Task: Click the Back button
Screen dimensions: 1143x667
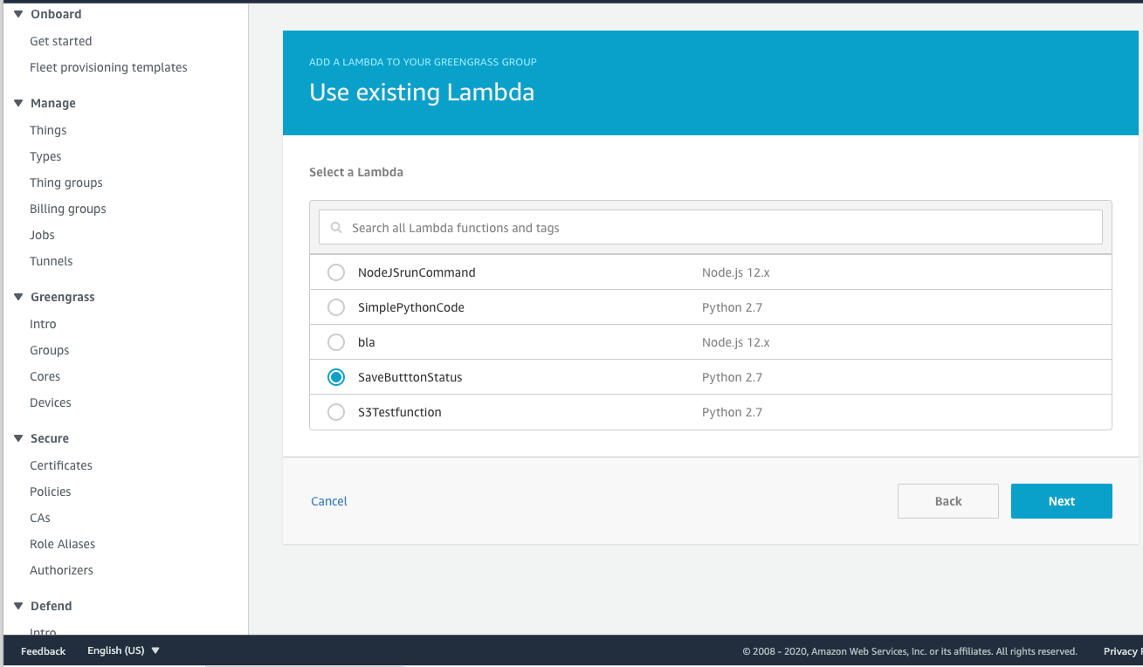Action: (947, 500)
